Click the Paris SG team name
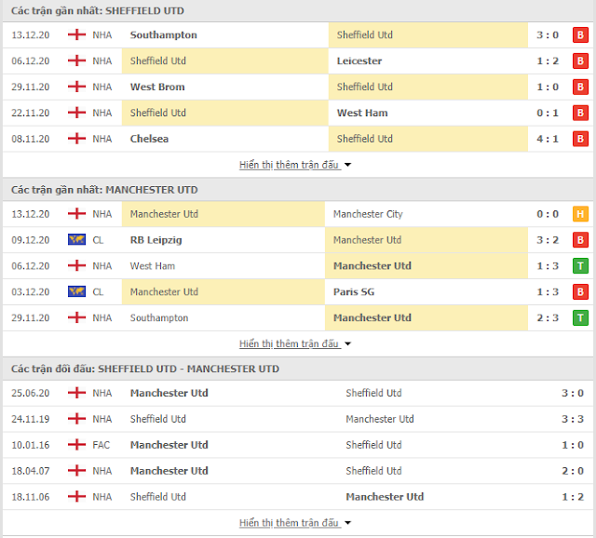The image size is (596, 538). (354, 291)
